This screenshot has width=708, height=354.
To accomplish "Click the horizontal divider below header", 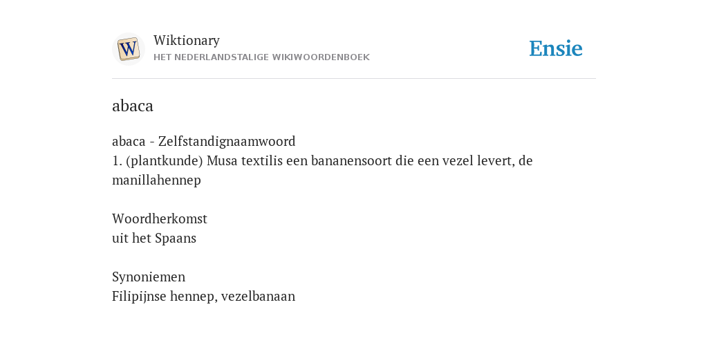I will [x=354, y=79].
